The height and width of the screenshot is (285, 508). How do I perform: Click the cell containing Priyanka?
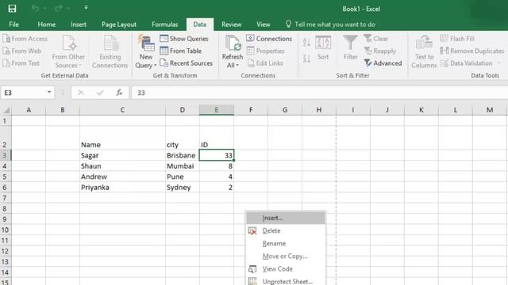(x=122, y=188)
